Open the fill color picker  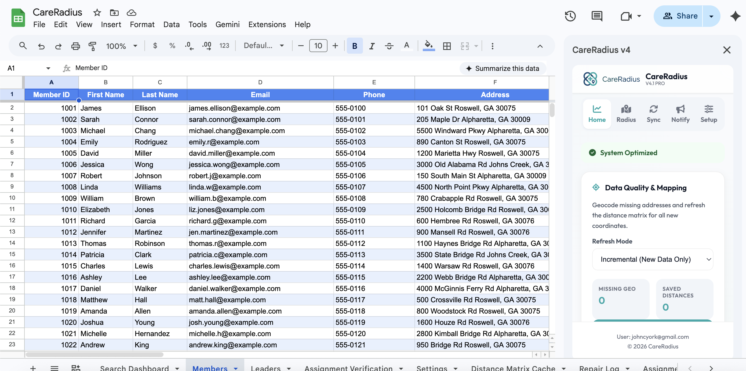[429, 46]
